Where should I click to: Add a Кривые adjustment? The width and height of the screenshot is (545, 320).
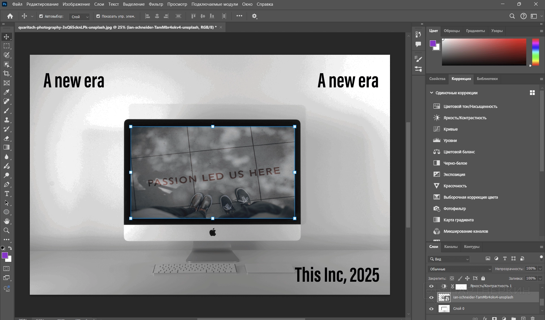(x=450, y=129)
